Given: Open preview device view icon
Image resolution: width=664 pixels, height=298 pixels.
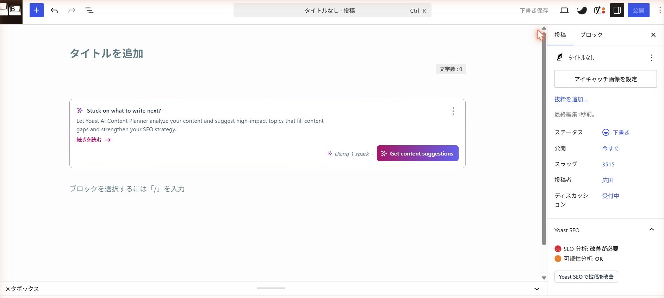Looking at the screenshot, I should point(564,10).
